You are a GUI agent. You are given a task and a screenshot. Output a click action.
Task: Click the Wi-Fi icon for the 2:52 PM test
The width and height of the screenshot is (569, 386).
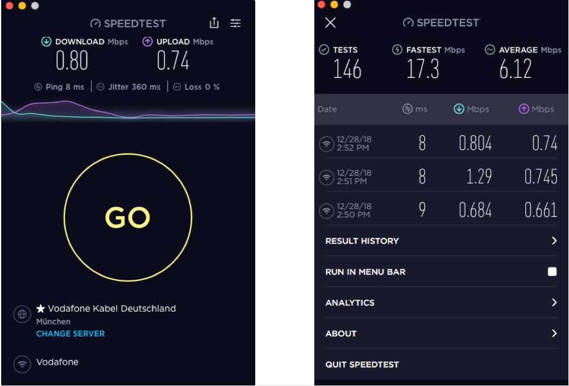coord(326,143)
